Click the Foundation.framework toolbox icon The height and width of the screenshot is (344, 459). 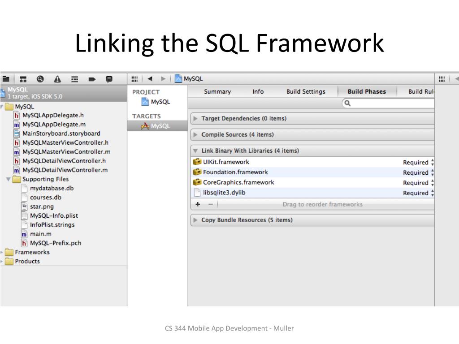click(197, 172)
